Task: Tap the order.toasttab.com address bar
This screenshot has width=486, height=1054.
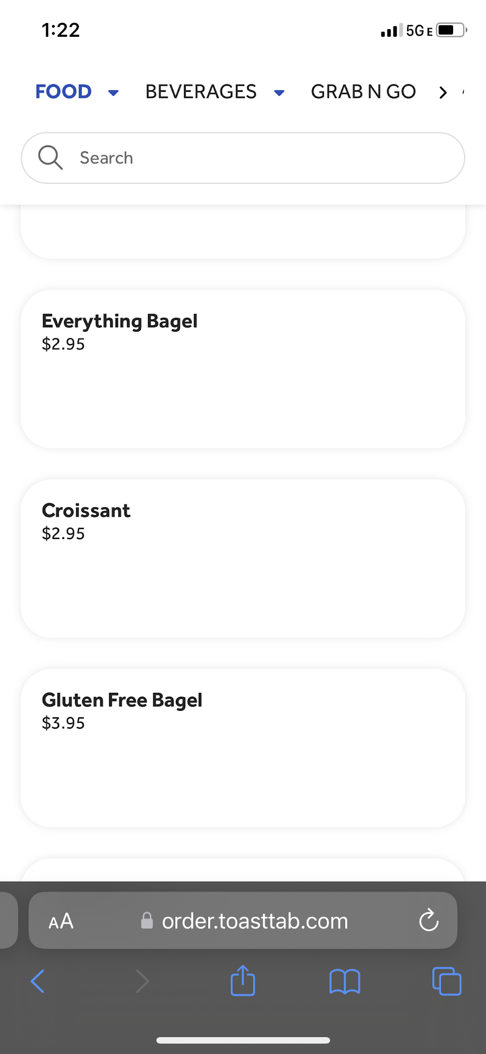Action: click(x=255, y=921)
